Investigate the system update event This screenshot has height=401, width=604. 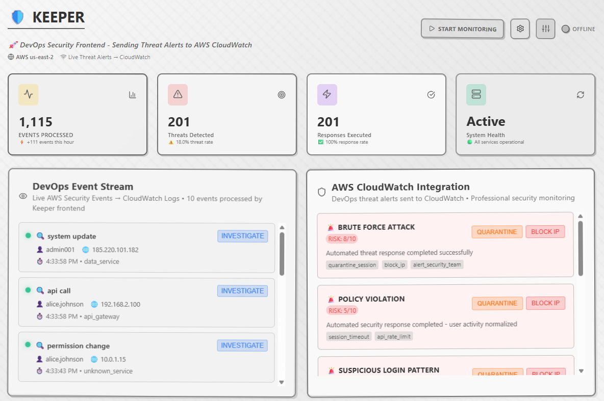(243, 236)
